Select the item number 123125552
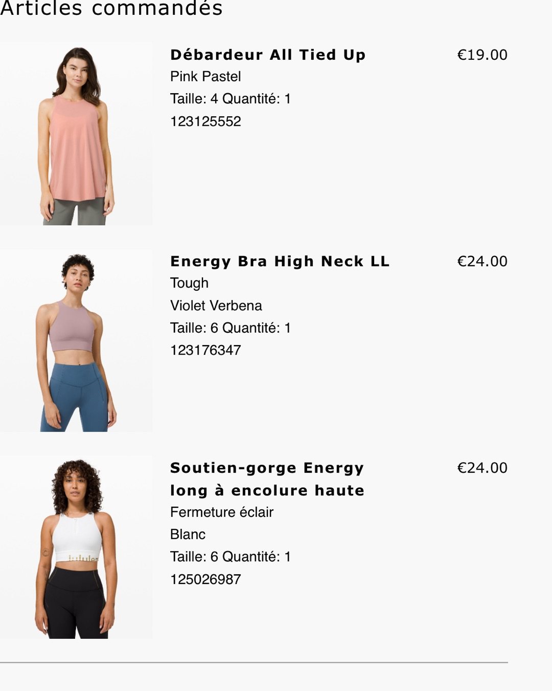Viewport: 552px width, 691px height. (x=205, y=121)
